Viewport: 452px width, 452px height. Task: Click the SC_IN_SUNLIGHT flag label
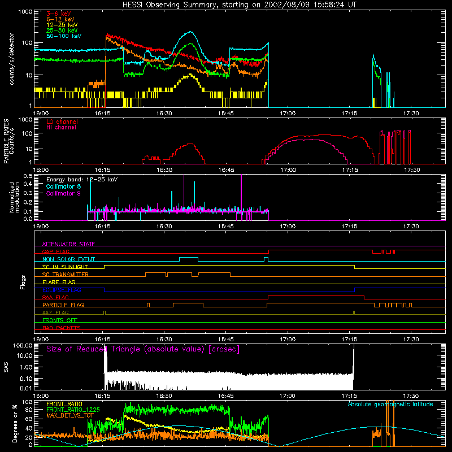pos(64,267)
